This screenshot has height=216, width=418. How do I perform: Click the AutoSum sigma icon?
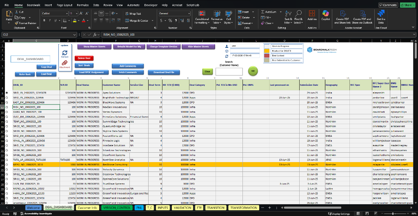click(x=263, y=12)
